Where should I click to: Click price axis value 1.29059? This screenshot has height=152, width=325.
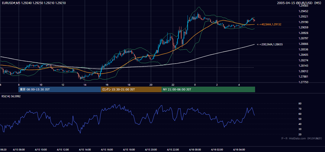click(x=303, y=27)
